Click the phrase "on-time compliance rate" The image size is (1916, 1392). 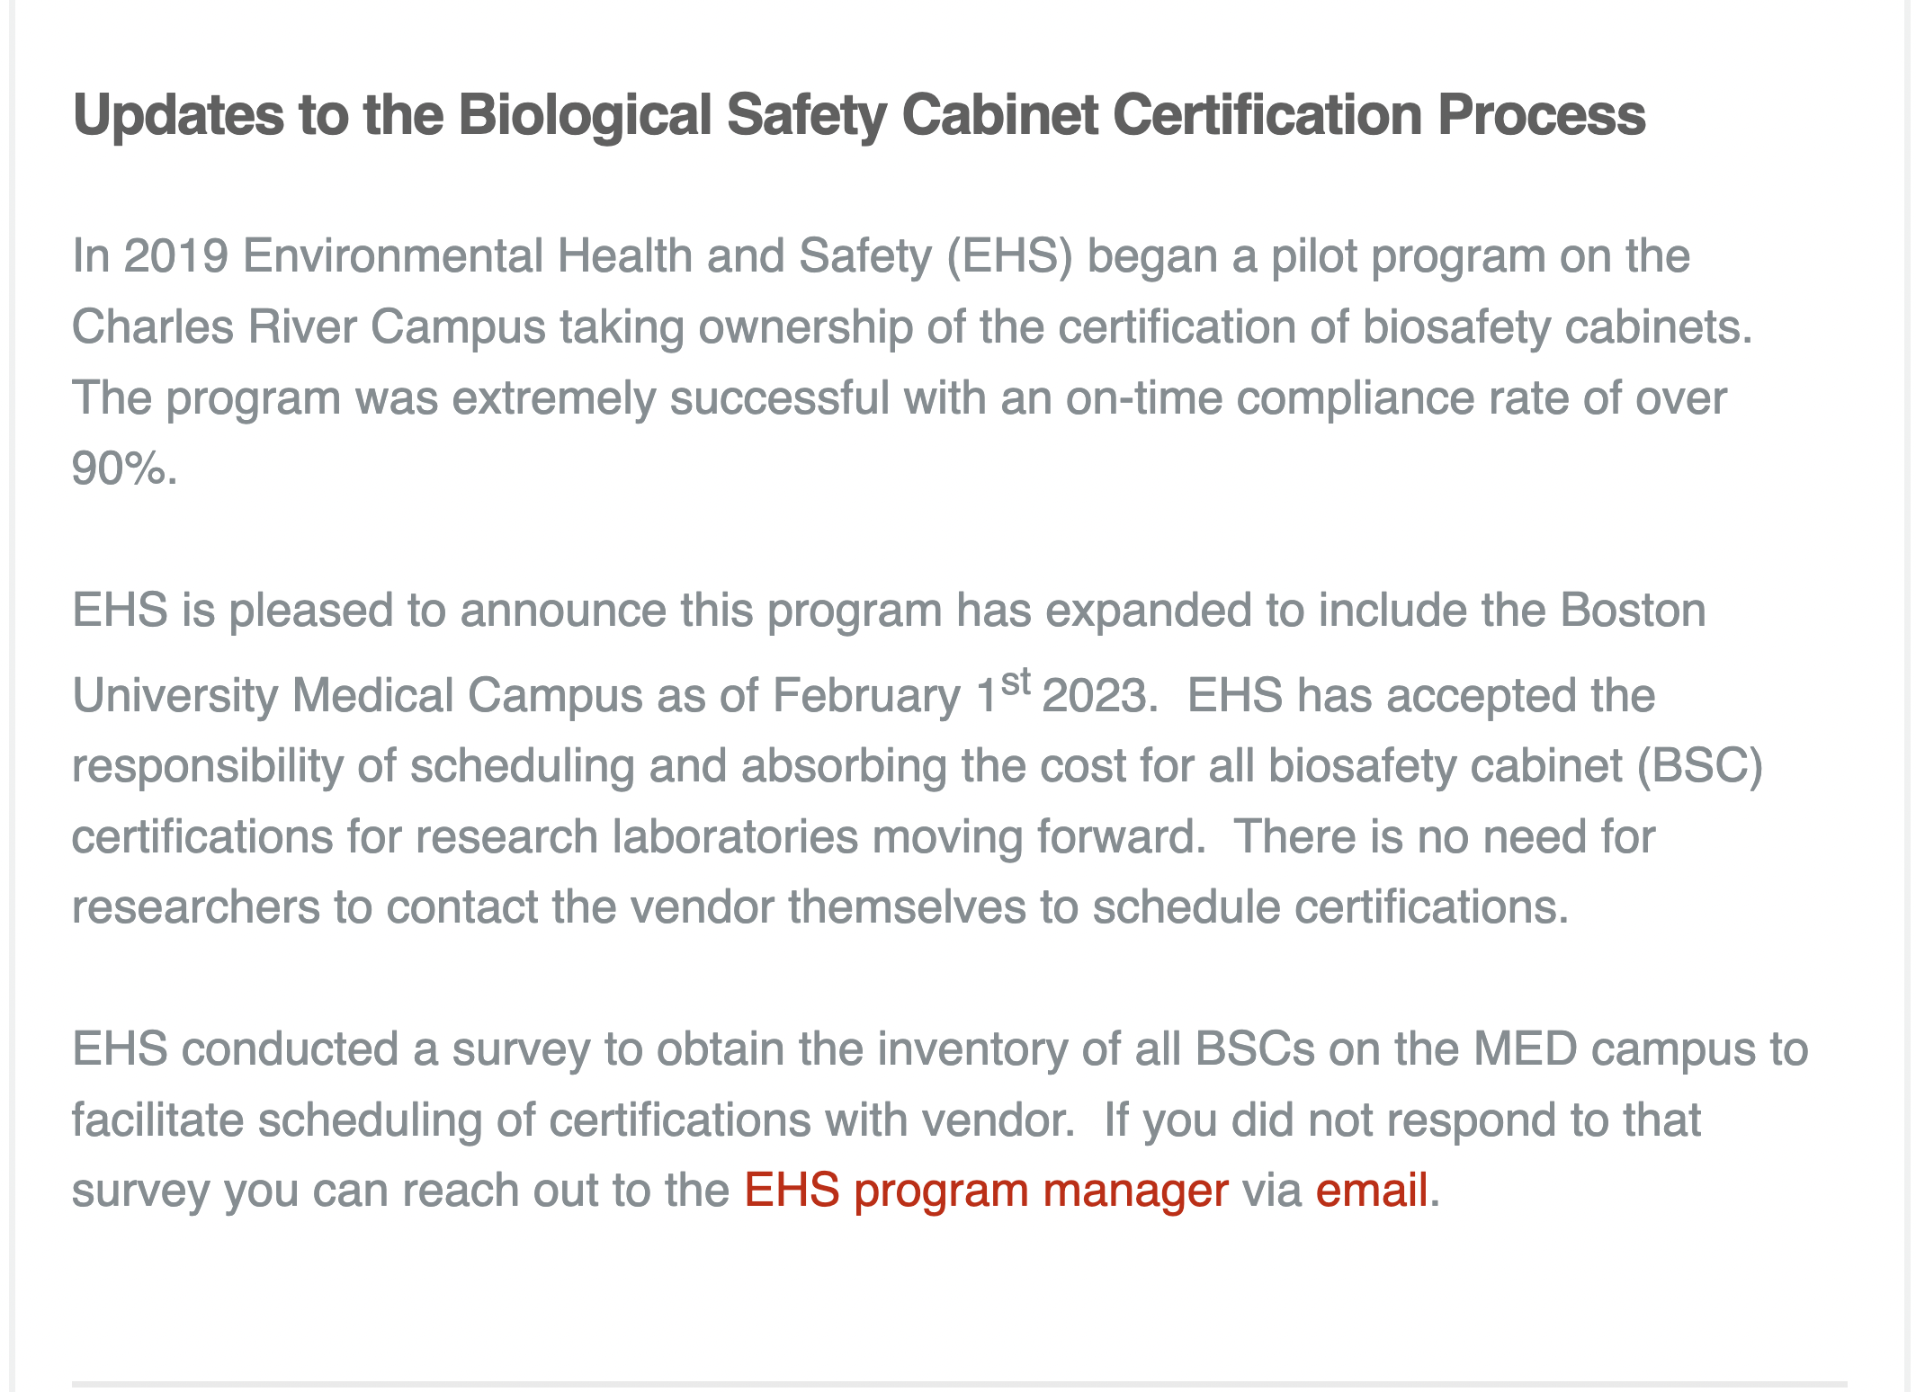point(1269,397)
